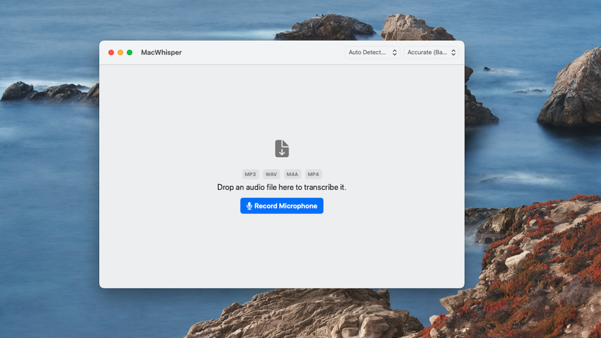Screen dimensions: 601x338
Task: Click the empty title bar space beside the MacWhisper title
Action: (x=263, y=53)
